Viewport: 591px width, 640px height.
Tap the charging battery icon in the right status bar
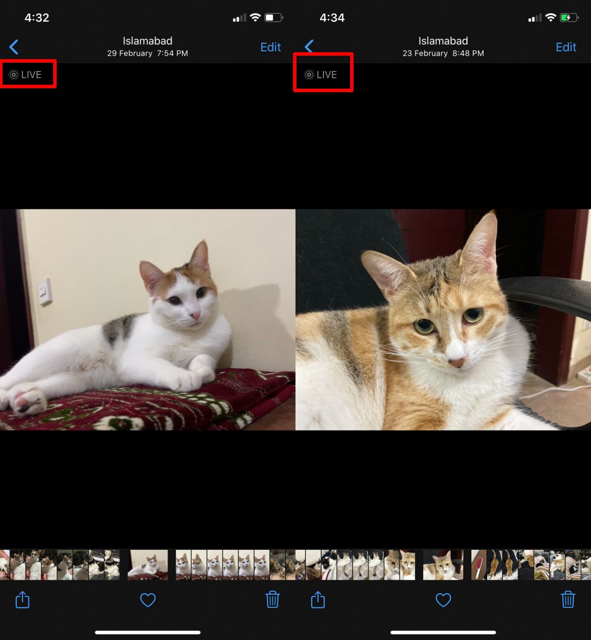pyautogui.click(x=569, y=18)
